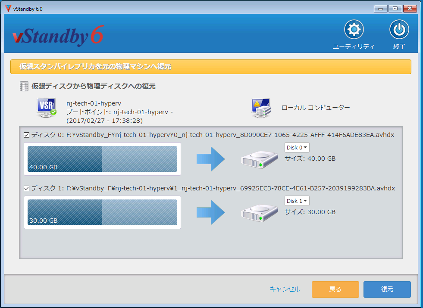Open the Utility gear icon
423x308 pixels.
pyautogui.click(x=354, y=30)
